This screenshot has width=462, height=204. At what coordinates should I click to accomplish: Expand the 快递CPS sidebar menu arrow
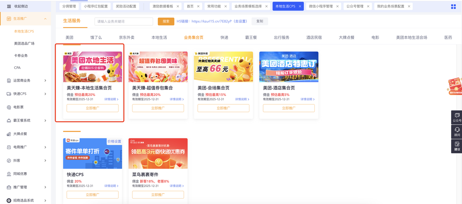(x=45, y=94)
